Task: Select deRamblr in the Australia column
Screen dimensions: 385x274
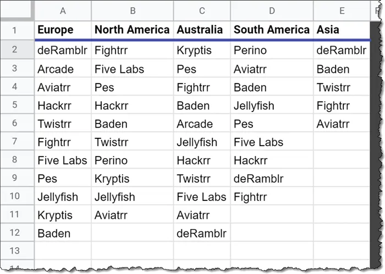Action: point(201,233)
